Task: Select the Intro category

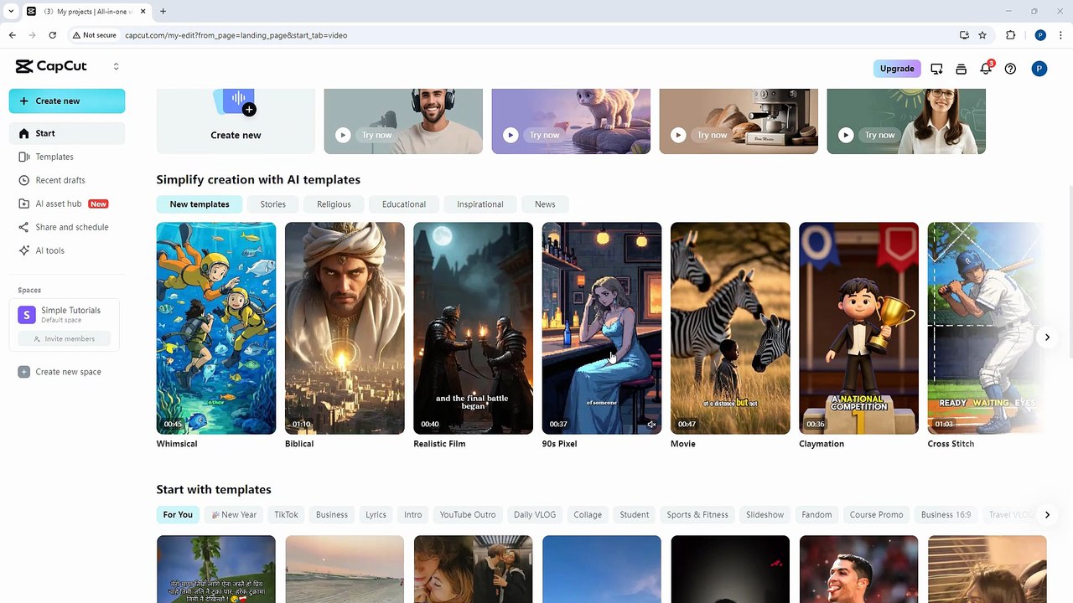Action: pyautogui.click(x=413, y=515)
